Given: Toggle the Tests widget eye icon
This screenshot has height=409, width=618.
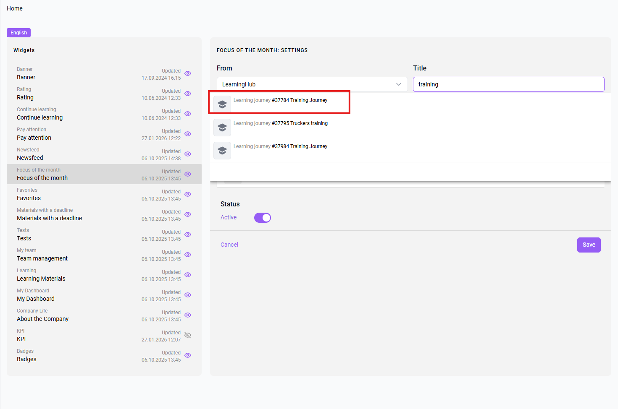Looking at the screenshot, I should 188,234.
